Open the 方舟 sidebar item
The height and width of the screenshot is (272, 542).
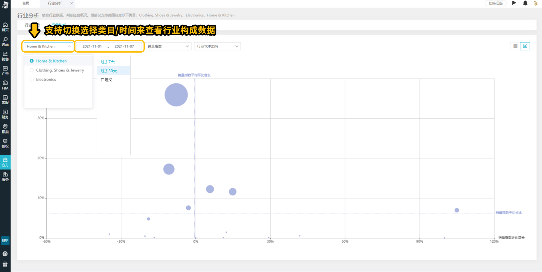click(5, 162)
